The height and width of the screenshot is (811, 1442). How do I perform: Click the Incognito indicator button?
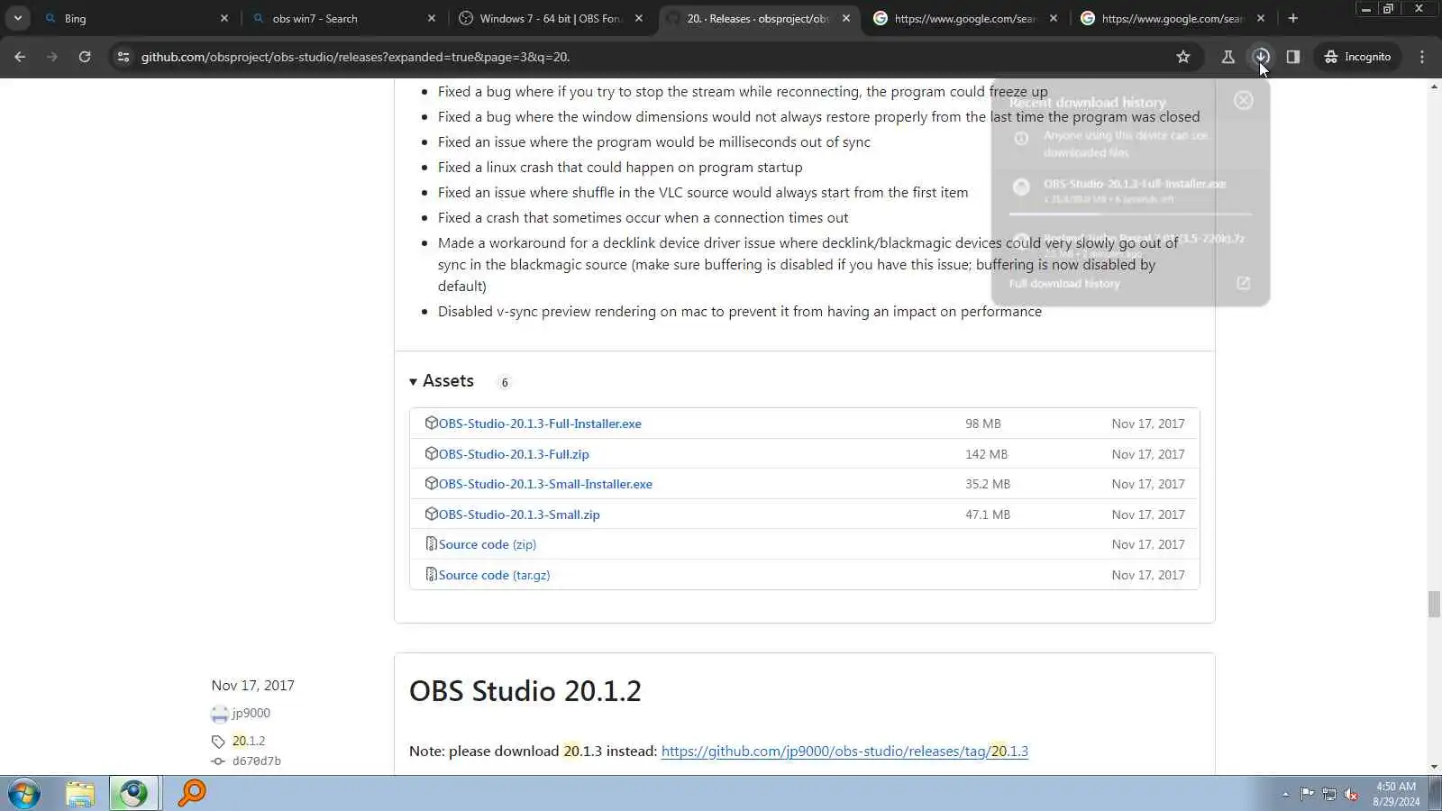tap(1357, 57)
